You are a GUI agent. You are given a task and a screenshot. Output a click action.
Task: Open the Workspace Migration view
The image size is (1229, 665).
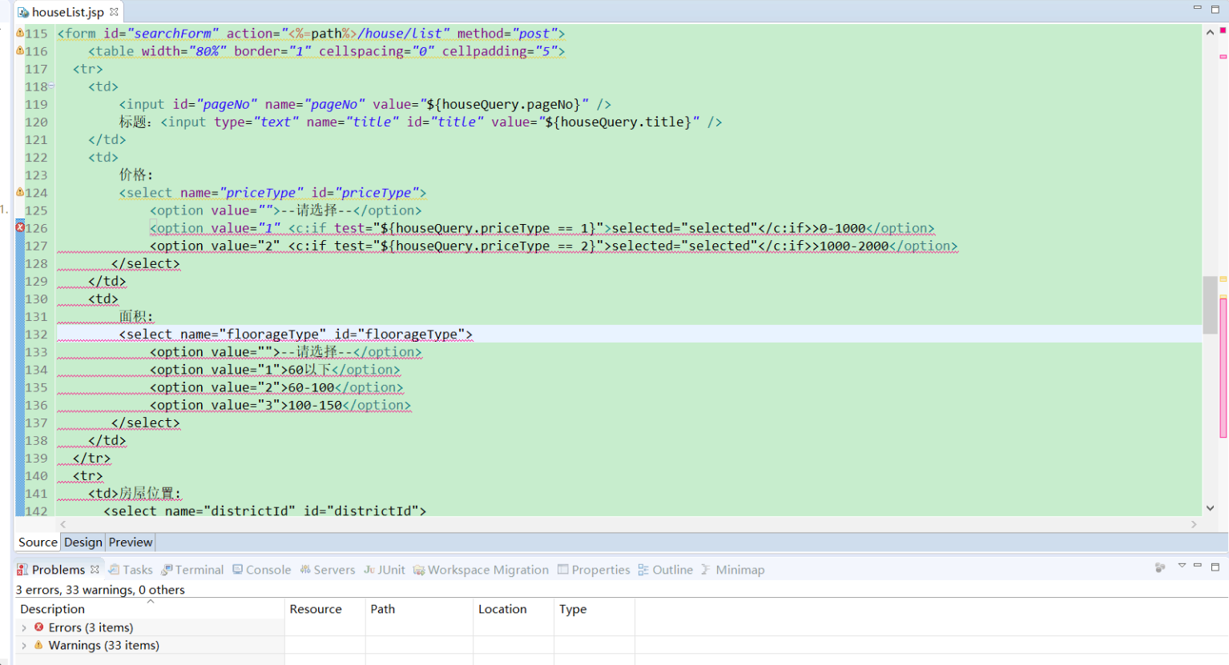tap(481, 570)
